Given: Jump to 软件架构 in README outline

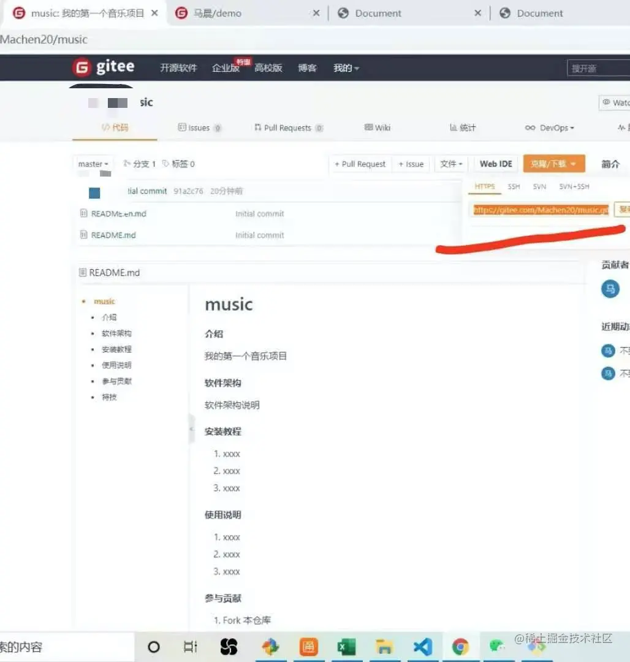Looking at the screenshot, I should click(x=116, y=333).
